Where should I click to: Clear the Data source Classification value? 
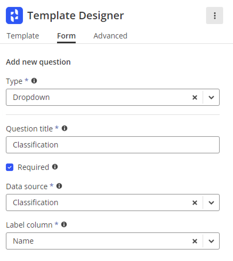pos(195,202)
